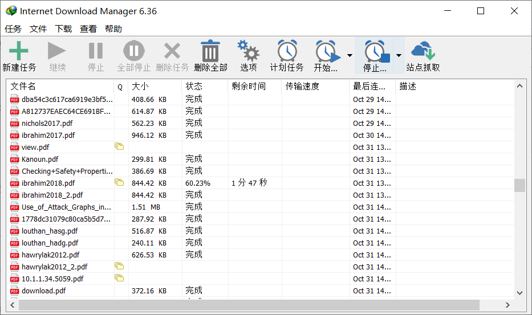Select the view.pdf file name
The image size is (532, 315).
(x=35, y=147)
